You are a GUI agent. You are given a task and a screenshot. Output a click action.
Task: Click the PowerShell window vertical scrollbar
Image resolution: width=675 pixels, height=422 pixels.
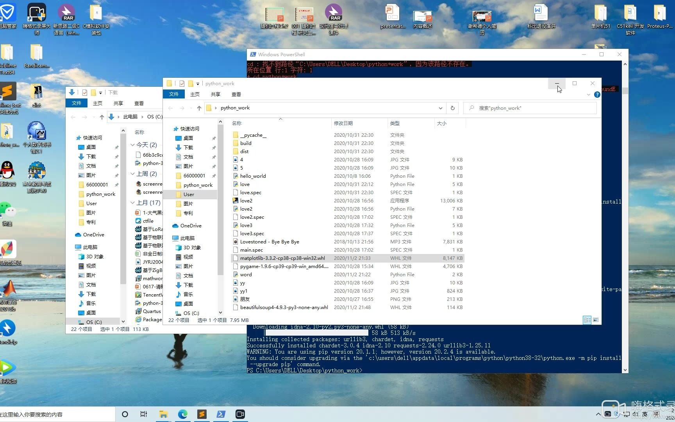[625, 91]
